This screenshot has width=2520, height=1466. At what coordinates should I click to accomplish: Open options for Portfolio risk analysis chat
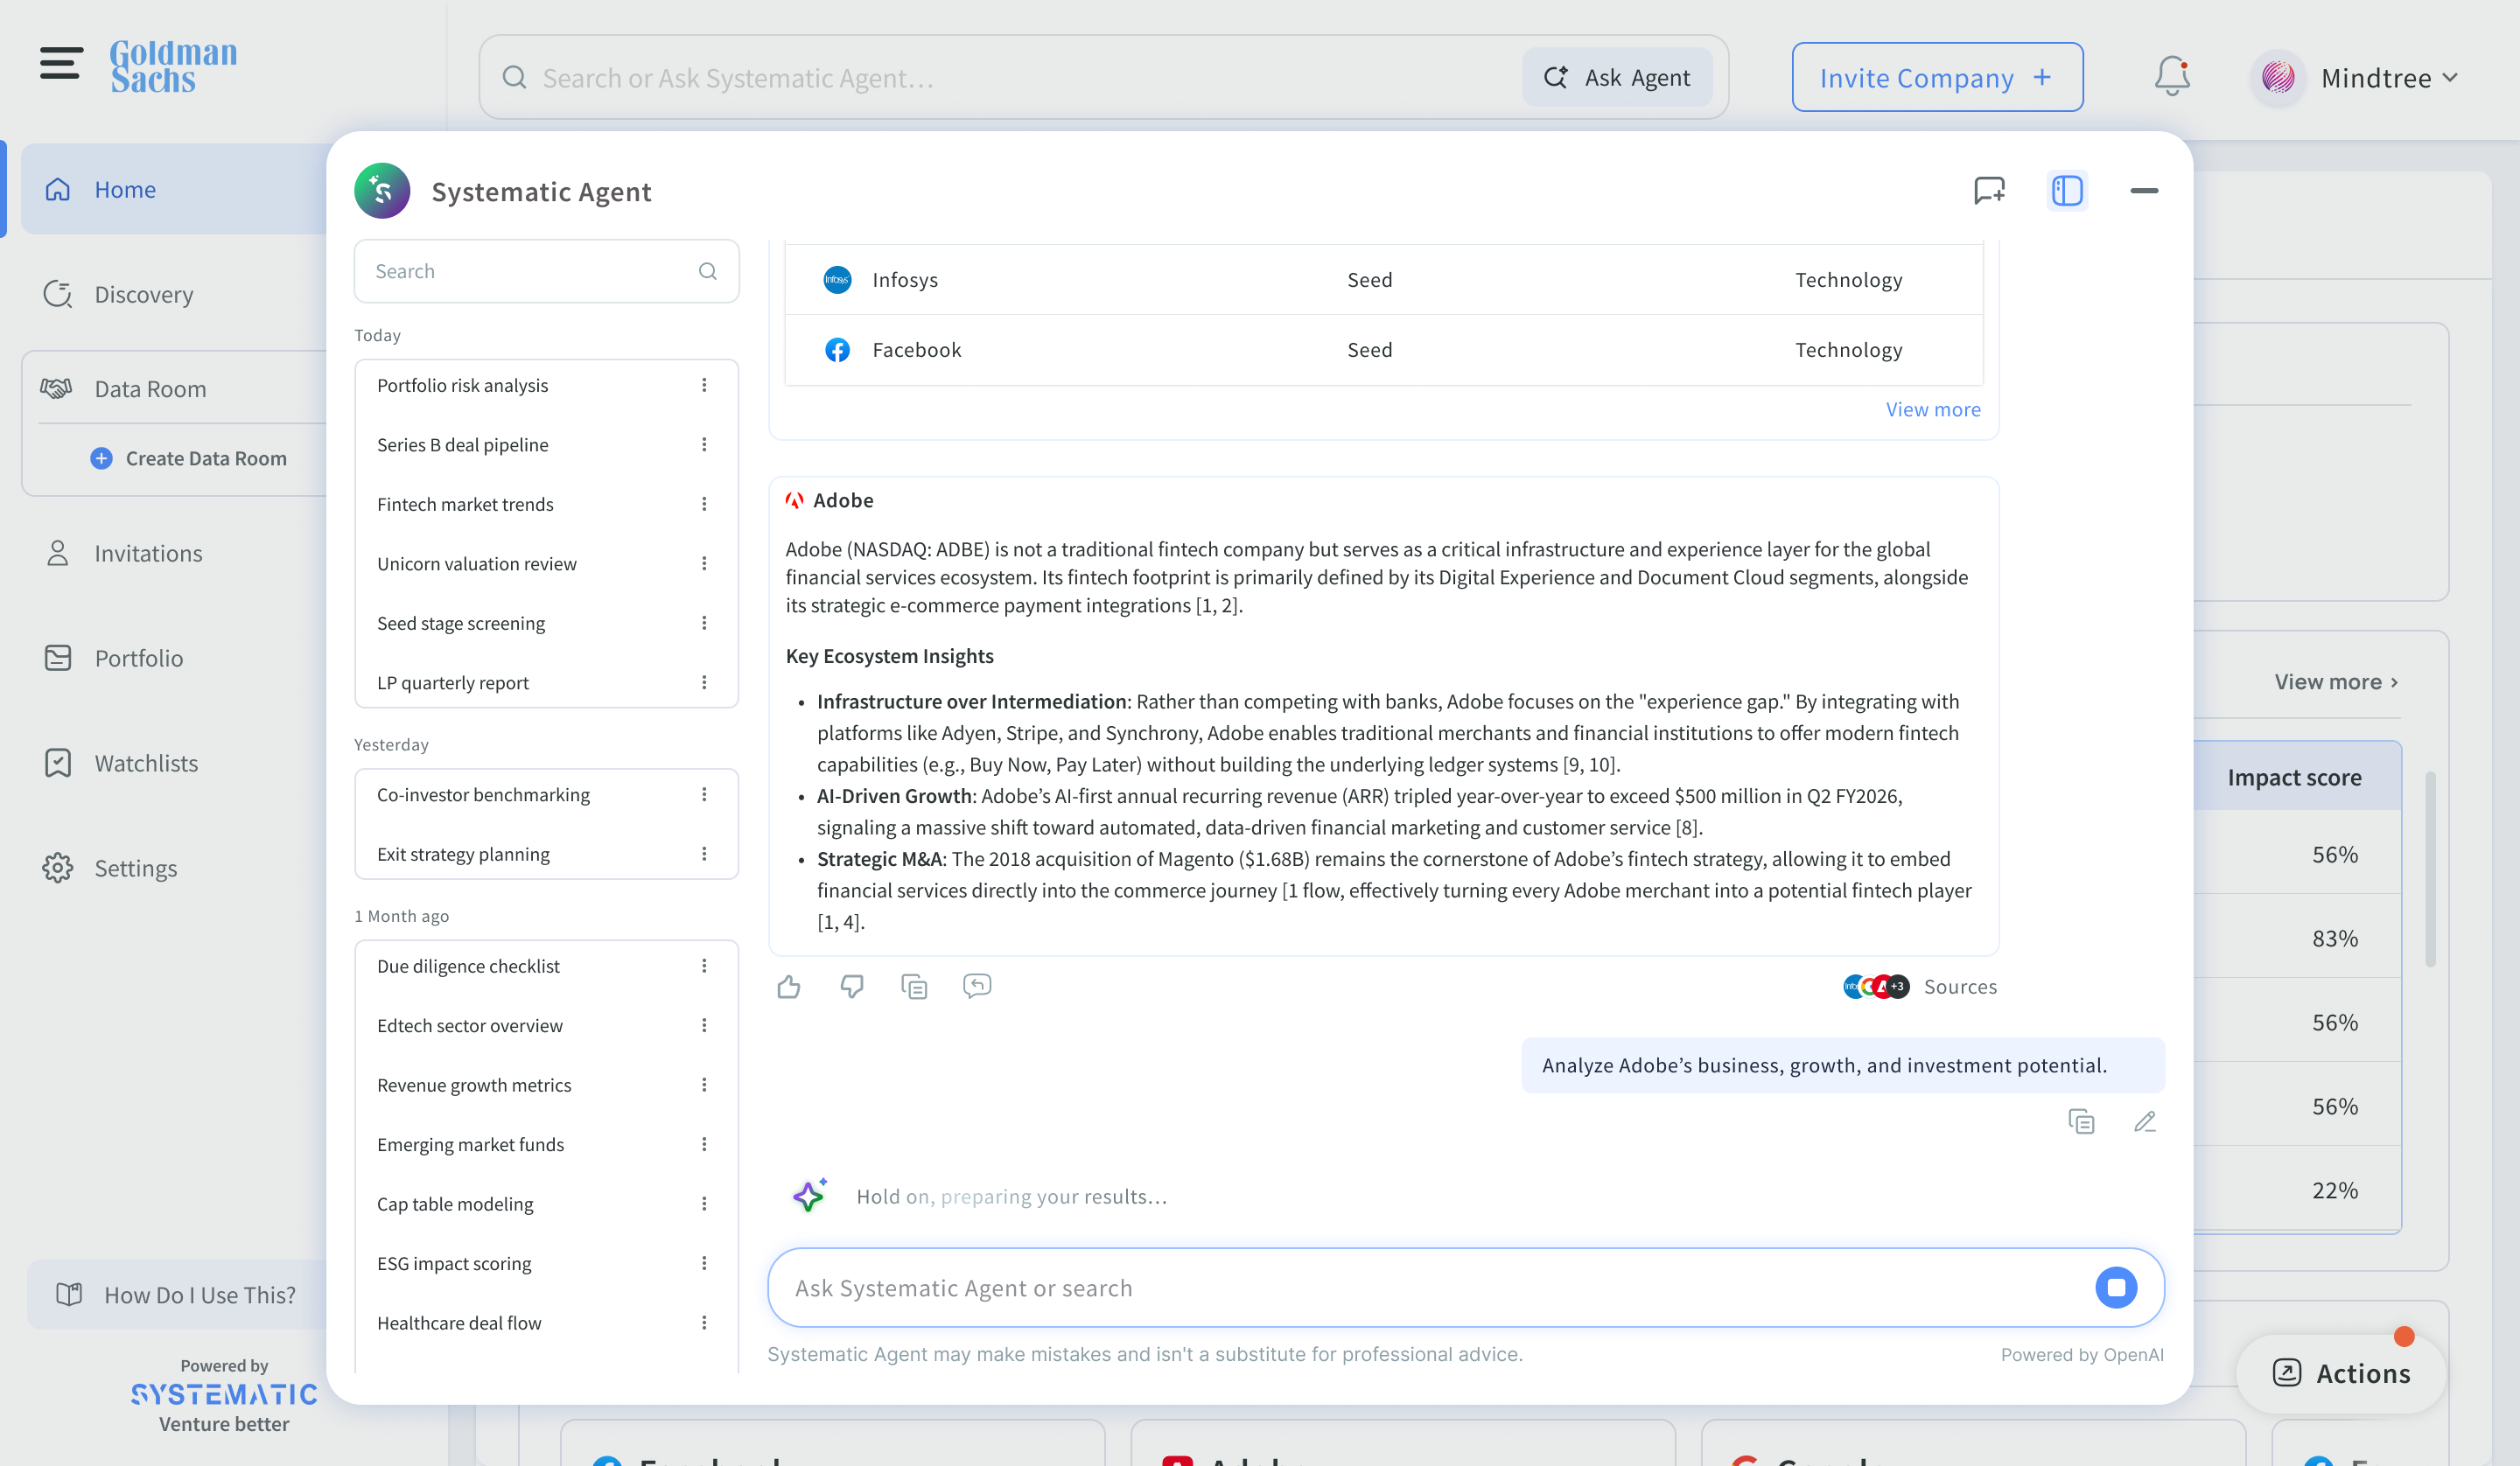(x=704, y=385)
